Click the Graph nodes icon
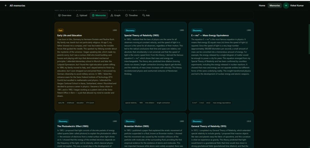This screenshot has height=148, width=310. point(112,15)
